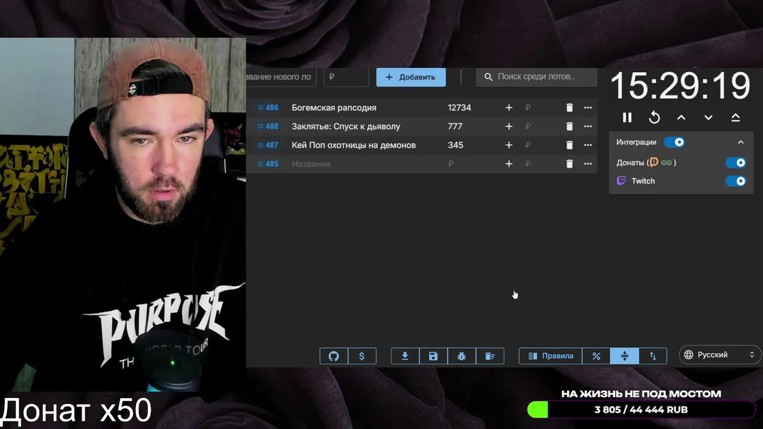Click extra ruble field on lot 485 row
Viewport: 763px width, 429px height.
pos(539,164)
